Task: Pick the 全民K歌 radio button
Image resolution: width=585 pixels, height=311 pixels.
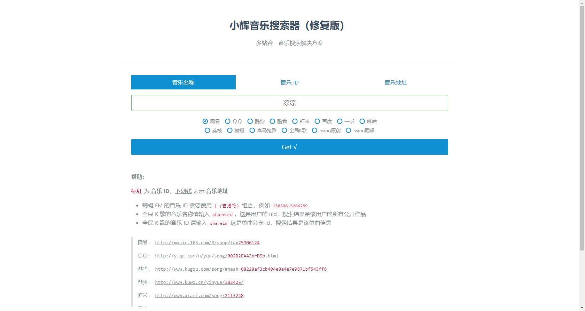Action: coord(284,130)
